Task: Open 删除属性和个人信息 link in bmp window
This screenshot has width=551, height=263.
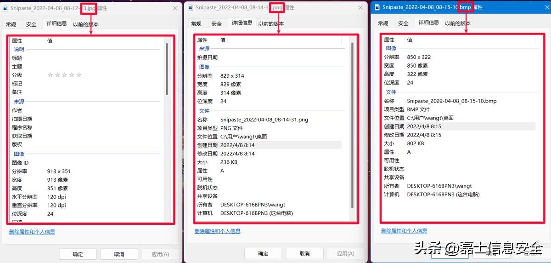Action: tap(404, 231)
